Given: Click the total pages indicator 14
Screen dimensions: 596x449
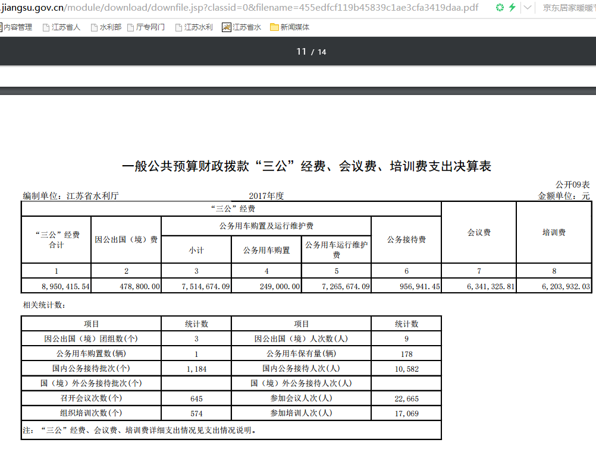Looking at the screenshot, I should click(322, 52).
